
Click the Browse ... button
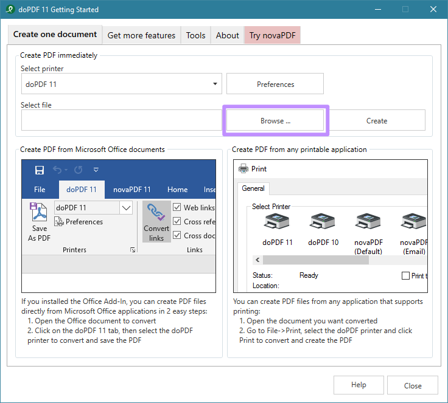pyautogui.click(x=275, y=121)
